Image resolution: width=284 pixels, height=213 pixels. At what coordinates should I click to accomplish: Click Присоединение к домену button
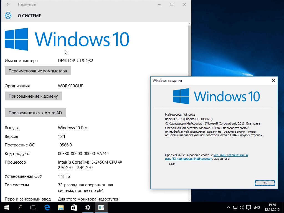click(33, 96)
